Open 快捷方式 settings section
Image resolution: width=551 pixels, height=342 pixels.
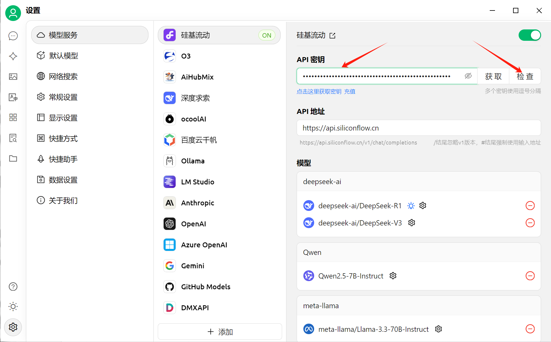point(90,138)
